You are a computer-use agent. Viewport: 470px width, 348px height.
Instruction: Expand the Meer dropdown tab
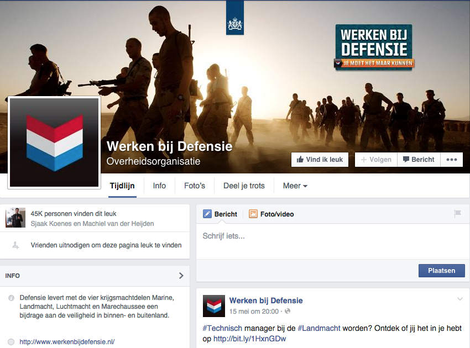[x=295, y=186]
